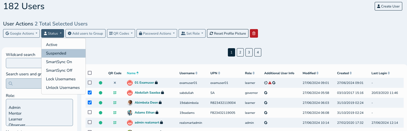The width and height of the screenshot is (407, 131).
Task: Click Adams Ethan's profile avatar
Action: (130, 113)
